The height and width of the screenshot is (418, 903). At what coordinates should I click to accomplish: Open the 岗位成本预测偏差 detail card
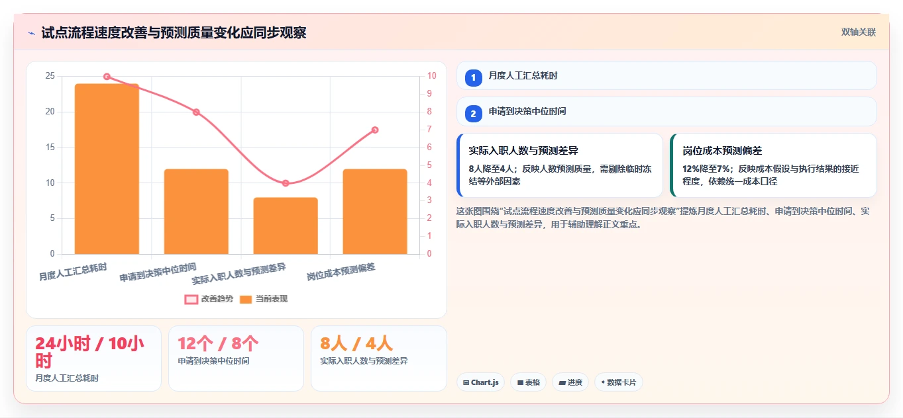pyautogui.click(x=774, y=165)
